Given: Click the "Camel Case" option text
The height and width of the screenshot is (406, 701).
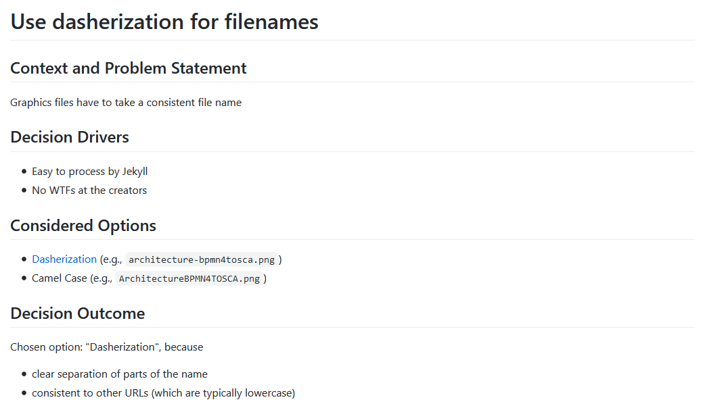Looking at the screenshot, I should (x=60, y=278).
